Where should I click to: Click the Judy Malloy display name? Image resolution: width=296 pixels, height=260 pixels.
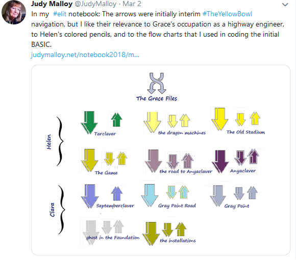[52, 4]
